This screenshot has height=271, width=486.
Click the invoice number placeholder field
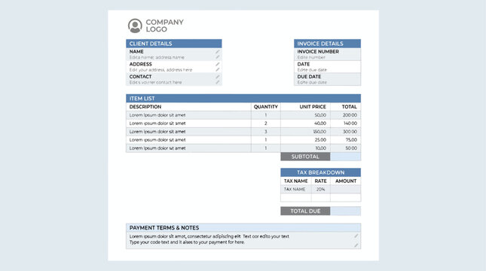(x=311, y=57)
